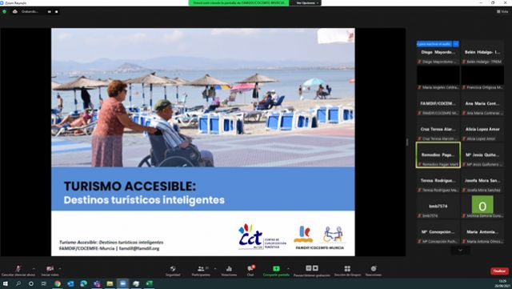This screenshot has width=512, height=289.
Task: Select Mª Concepción participant tile
Action: (x=438, y=232)
